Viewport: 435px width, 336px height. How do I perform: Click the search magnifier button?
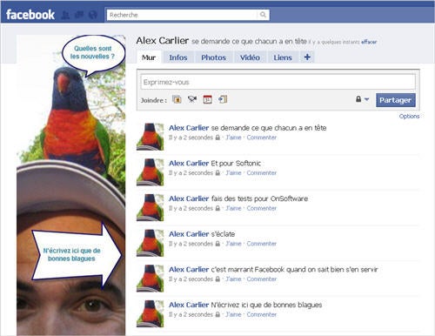[x=263, y=15]
